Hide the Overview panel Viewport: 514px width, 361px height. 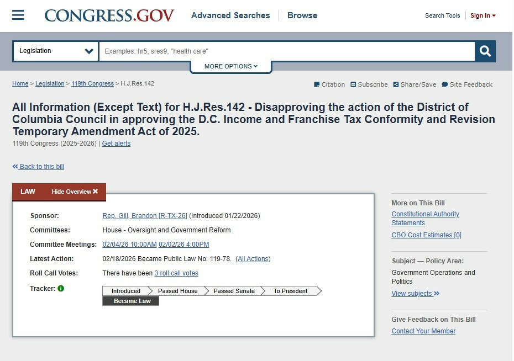coord(75,192)
